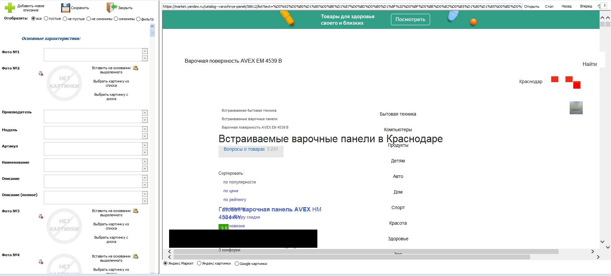Image resolution: width=611 pixels, height=276 pixels.
Task: Click delete image icon for Фото №2
Action: tap(41, 74)
